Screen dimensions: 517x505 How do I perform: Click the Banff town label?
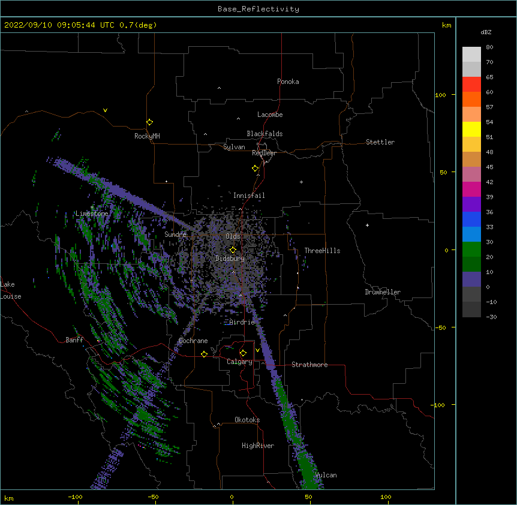click(74, 340)
